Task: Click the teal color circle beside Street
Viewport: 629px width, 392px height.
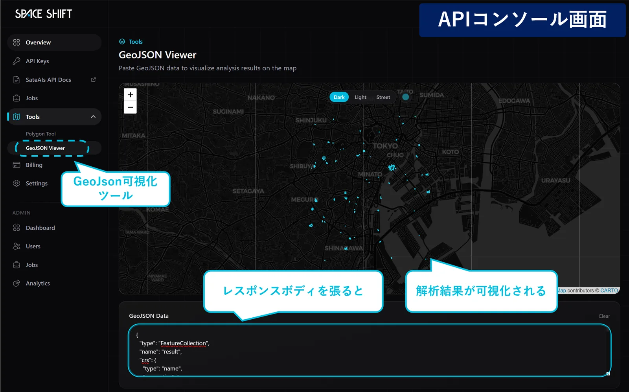Action: [406, 97]
